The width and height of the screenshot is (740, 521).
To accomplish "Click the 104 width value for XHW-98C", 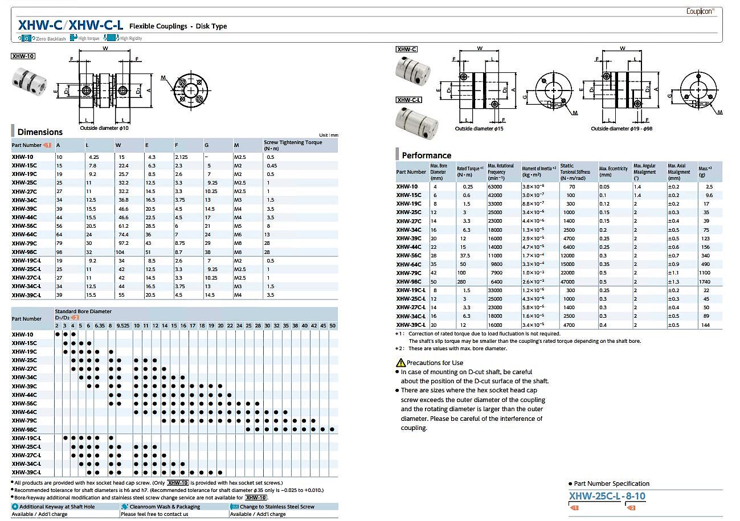I will (120, 252).
